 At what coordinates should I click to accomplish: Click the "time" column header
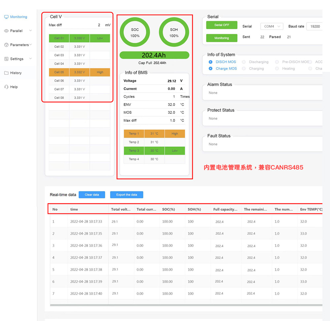[74, 209]
